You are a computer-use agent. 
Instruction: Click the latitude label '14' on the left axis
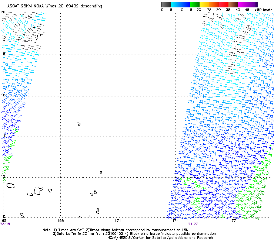(3, 136)
